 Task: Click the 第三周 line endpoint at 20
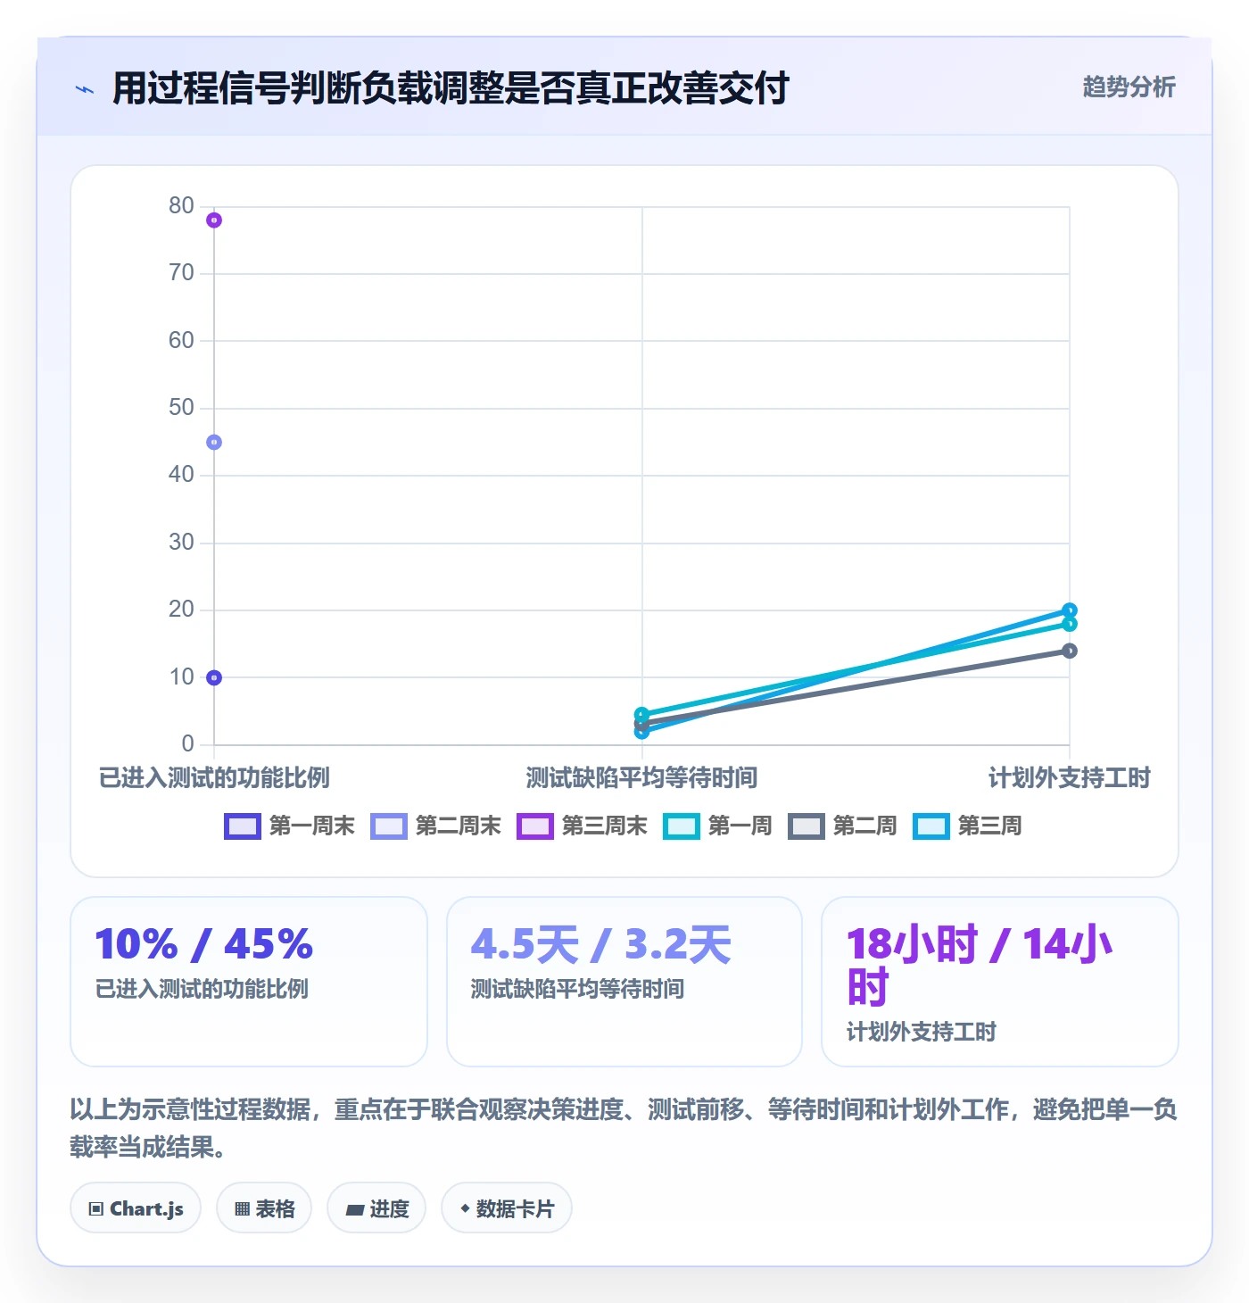(x=1070, y=610)
